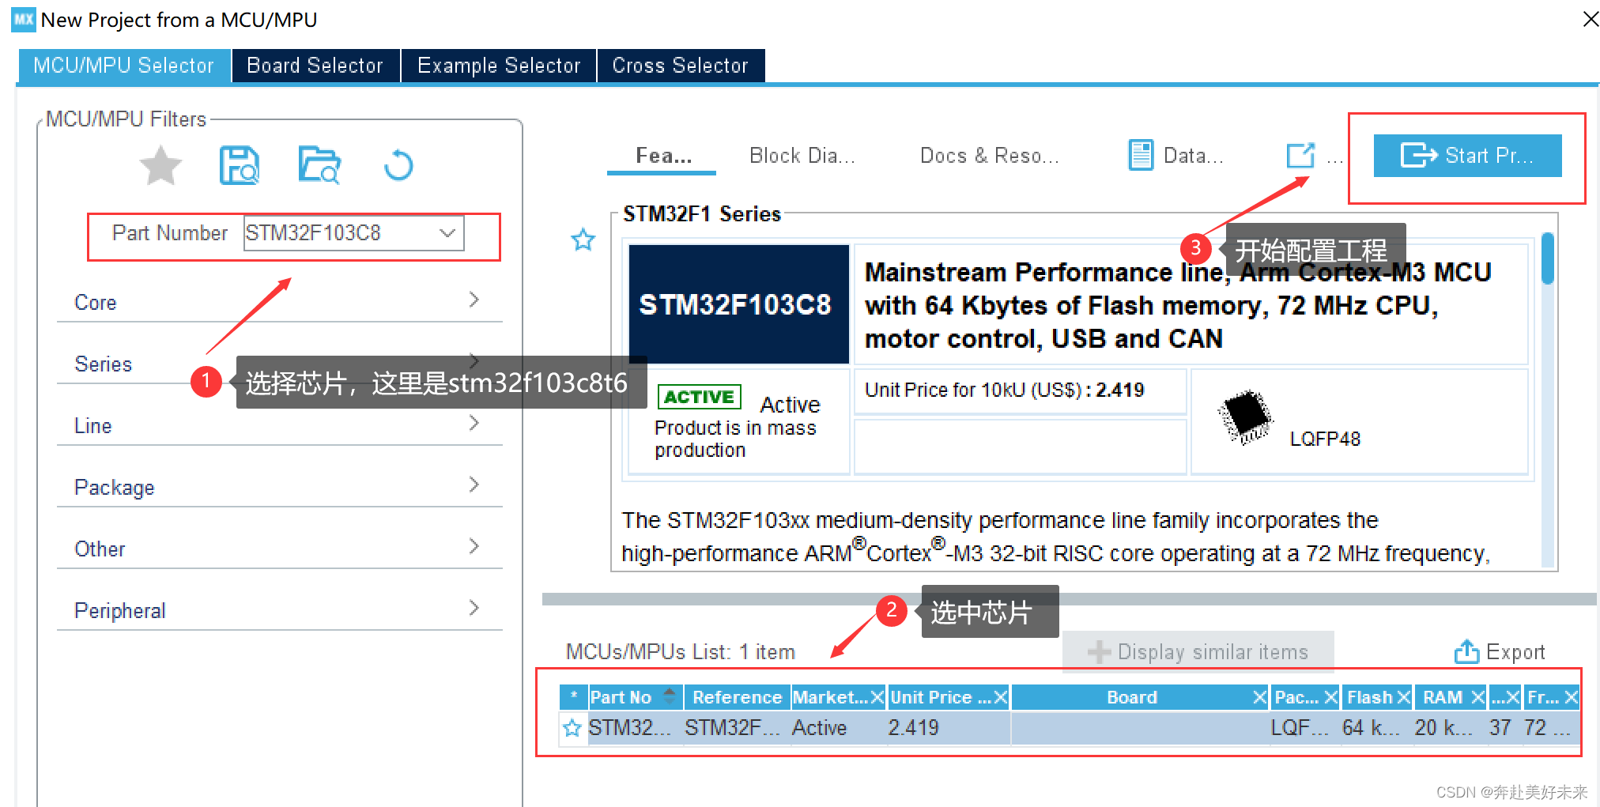
Task: Click the save search filters icon
Action: pos(240,165)
